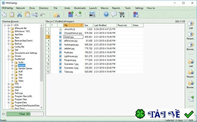Click the folder icon next to Stuff
Viewport: 197px width, 122px height.
[x=16, y=72]
